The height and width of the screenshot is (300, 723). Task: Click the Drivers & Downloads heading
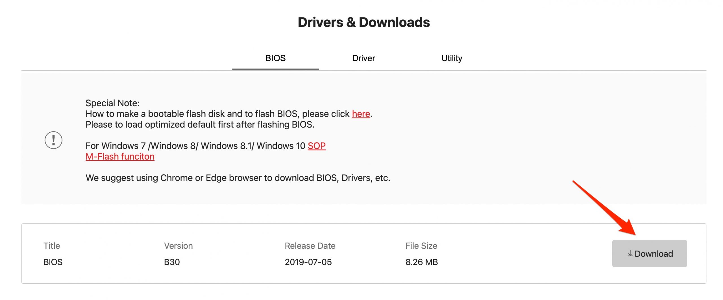(x=364, y=22)
